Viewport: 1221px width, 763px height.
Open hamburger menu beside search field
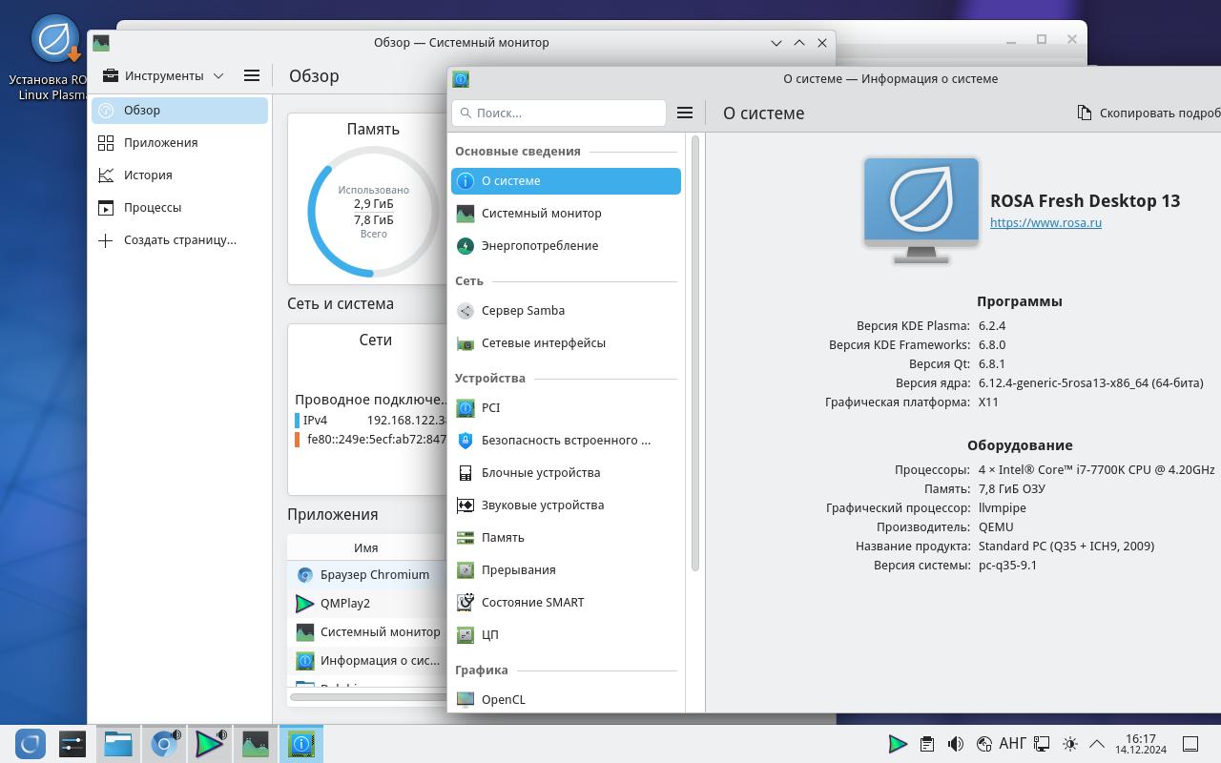point(684,113)
